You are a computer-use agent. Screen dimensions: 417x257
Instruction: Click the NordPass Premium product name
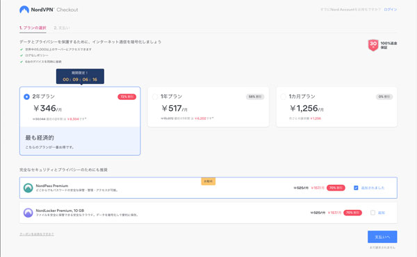point(52,186)
